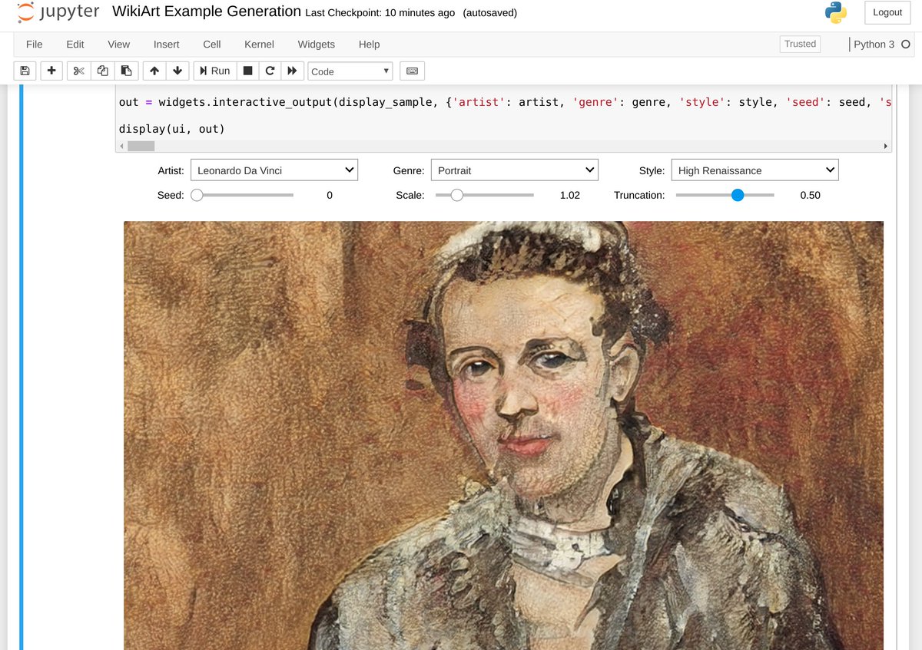Open the Kernel menu
The image size is (922, 650).
click(x=259, y=45)
